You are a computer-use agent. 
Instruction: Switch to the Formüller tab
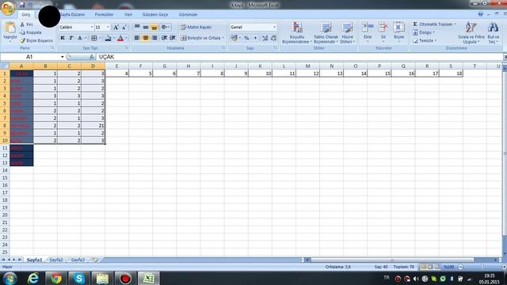click(104, 14)
